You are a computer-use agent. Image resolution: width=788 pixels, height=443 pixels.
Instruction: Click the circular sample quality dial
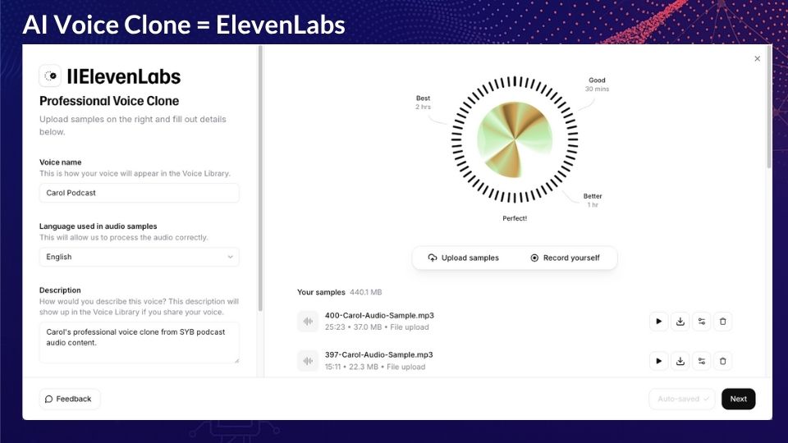click(515, 139)
